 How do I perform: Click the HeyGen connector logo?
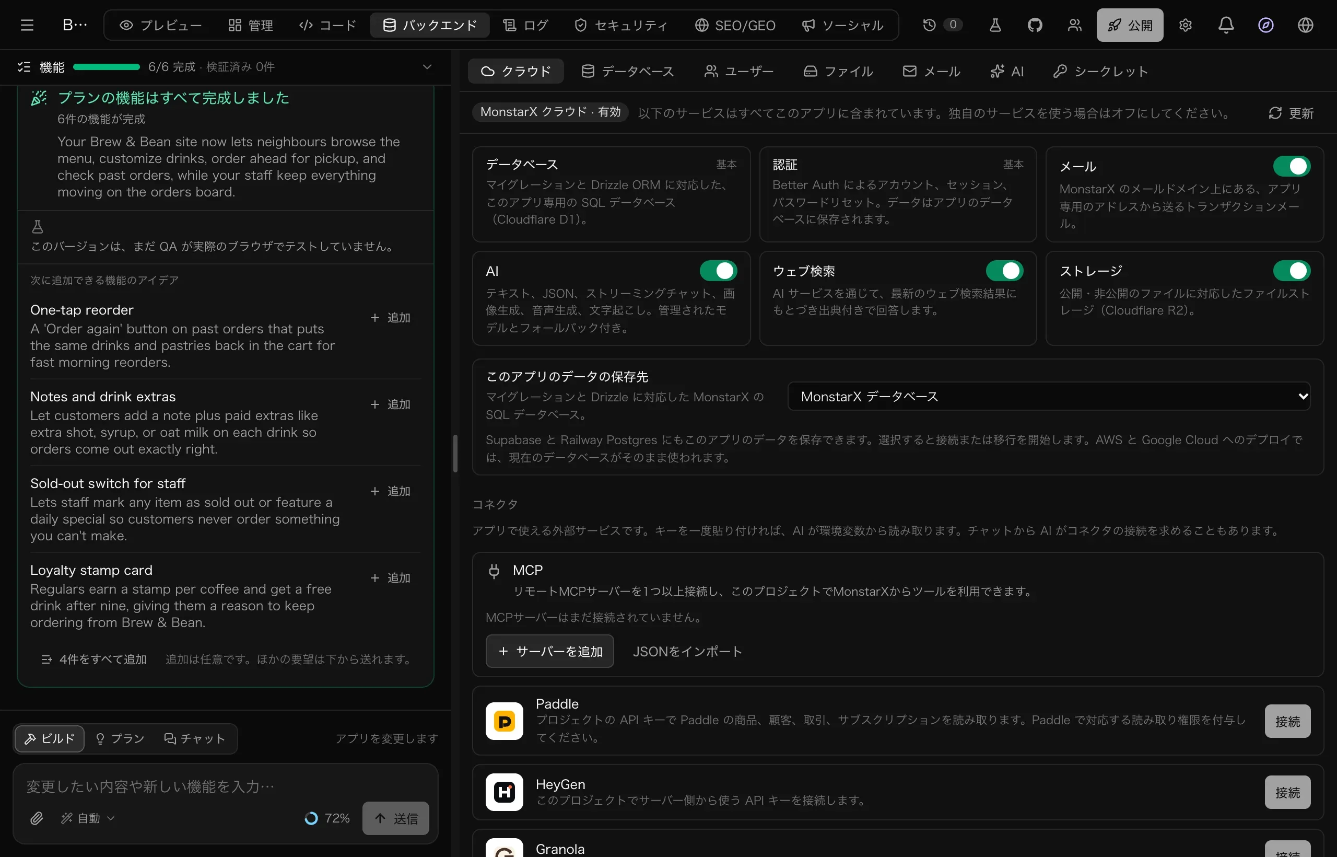coord(504,792)
